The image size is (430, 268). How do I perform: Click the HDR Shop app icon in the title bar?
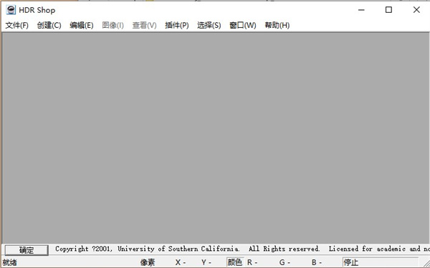11,10
